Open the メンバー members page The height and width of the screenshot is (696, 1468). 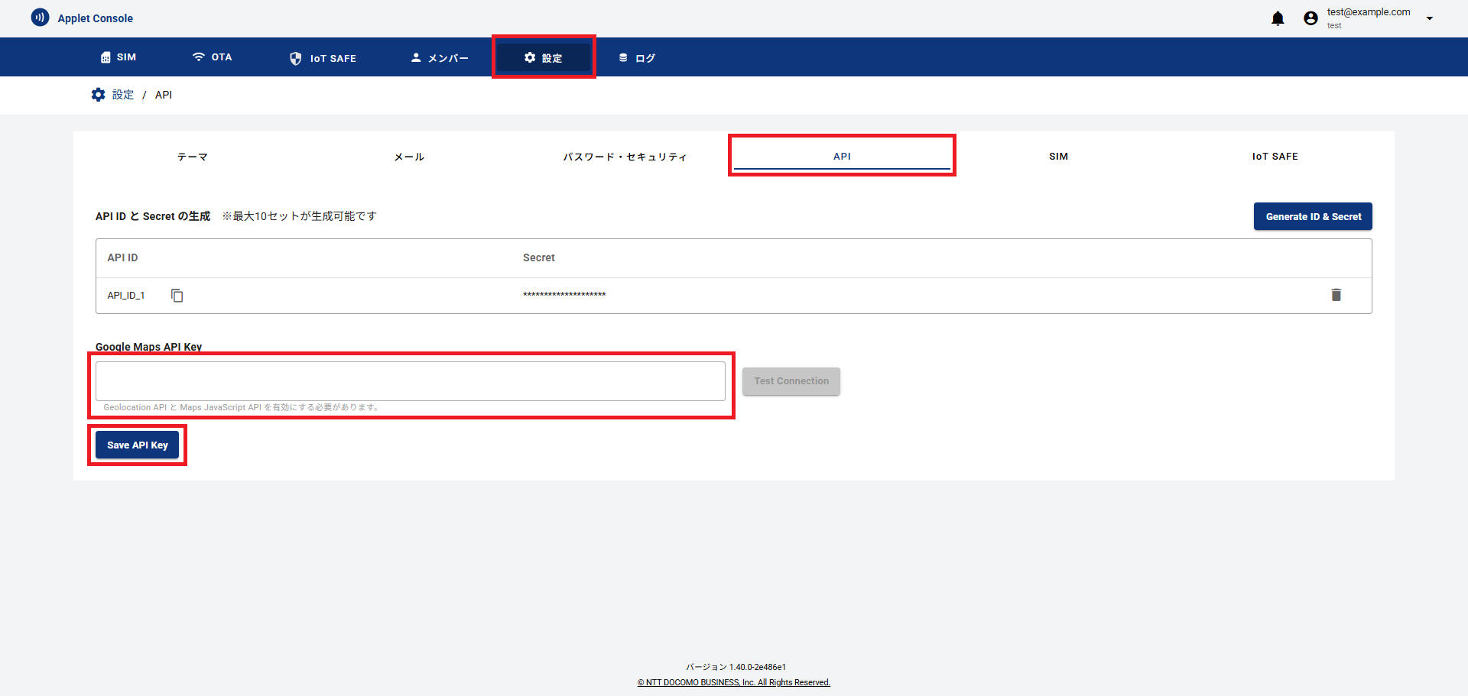[440, 58]
